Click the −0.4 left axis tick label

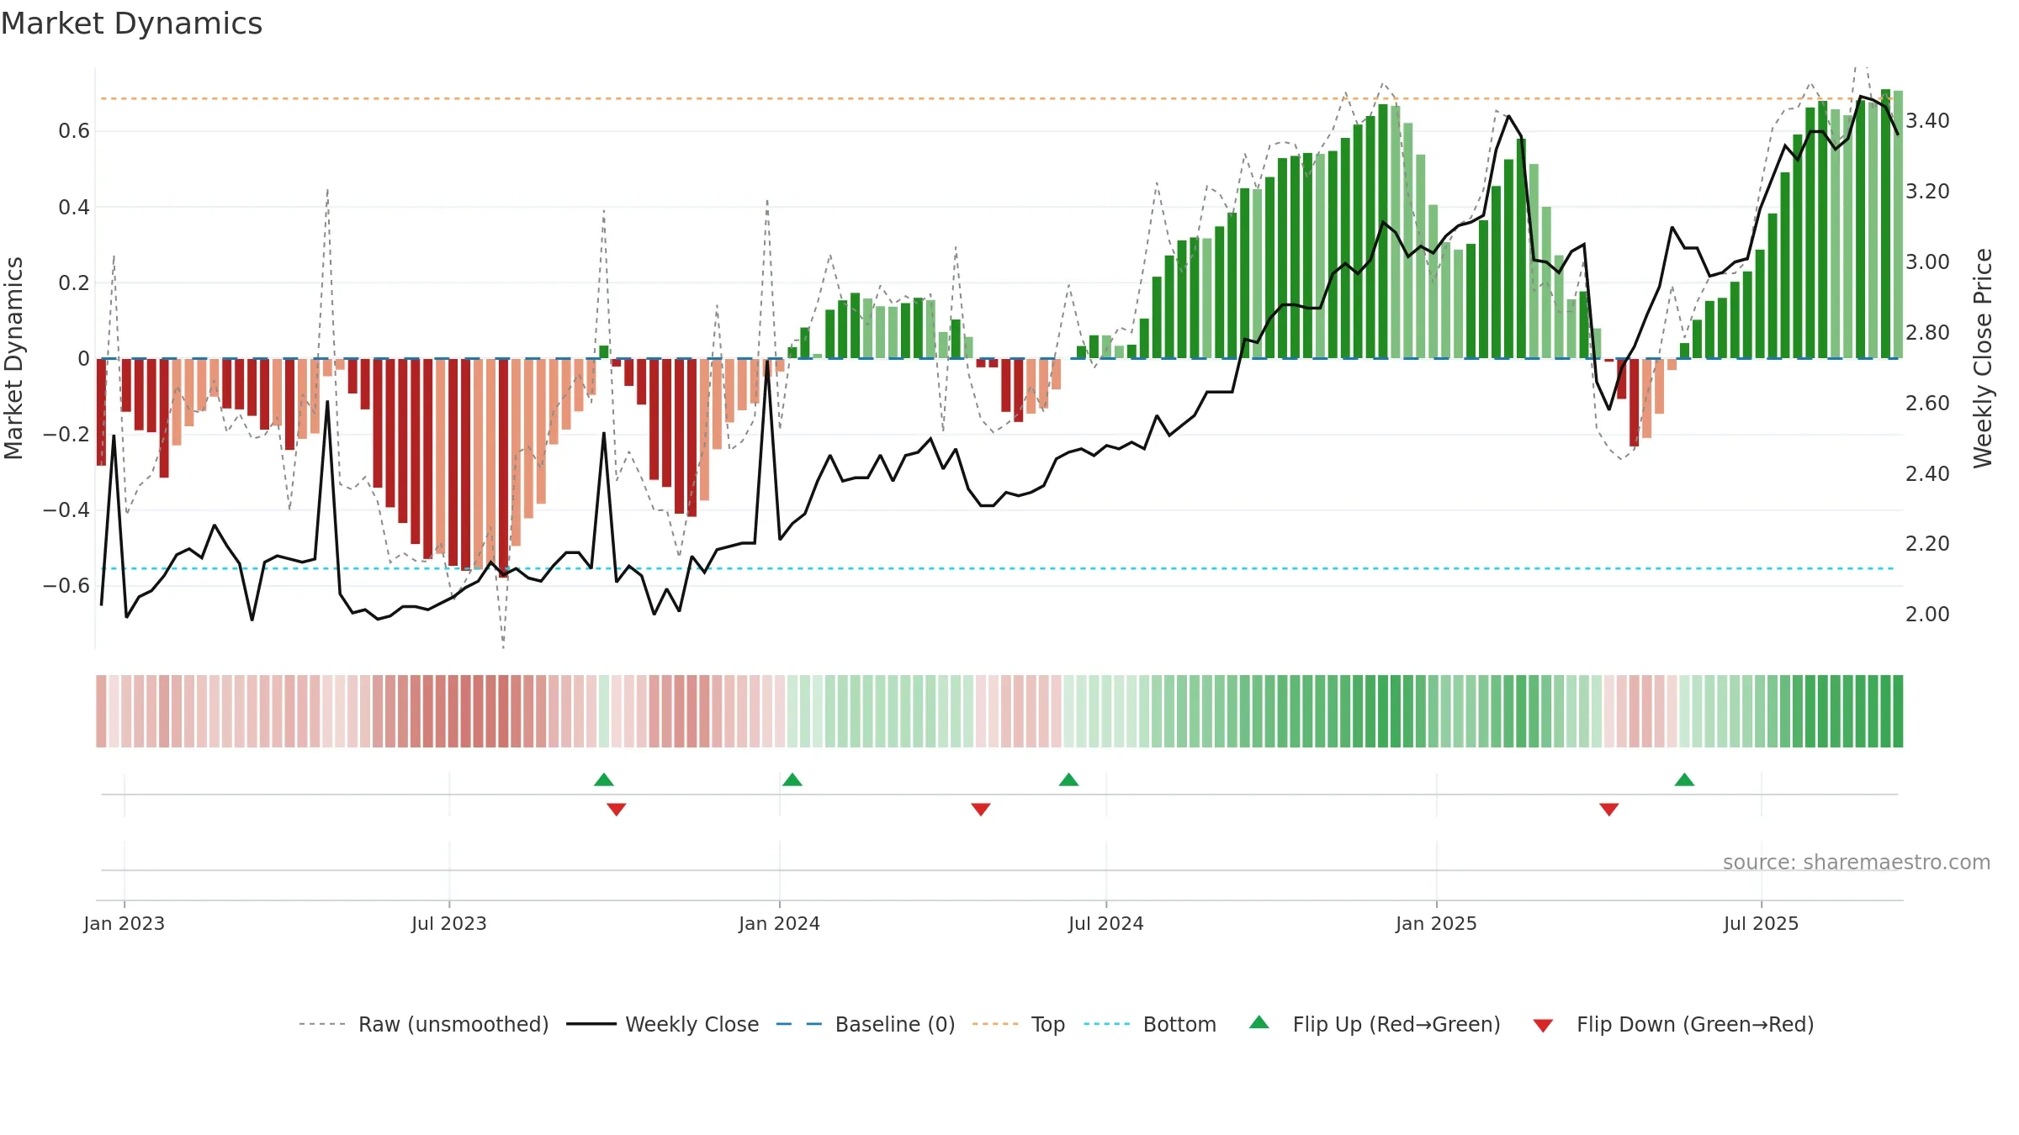(66, 509)
